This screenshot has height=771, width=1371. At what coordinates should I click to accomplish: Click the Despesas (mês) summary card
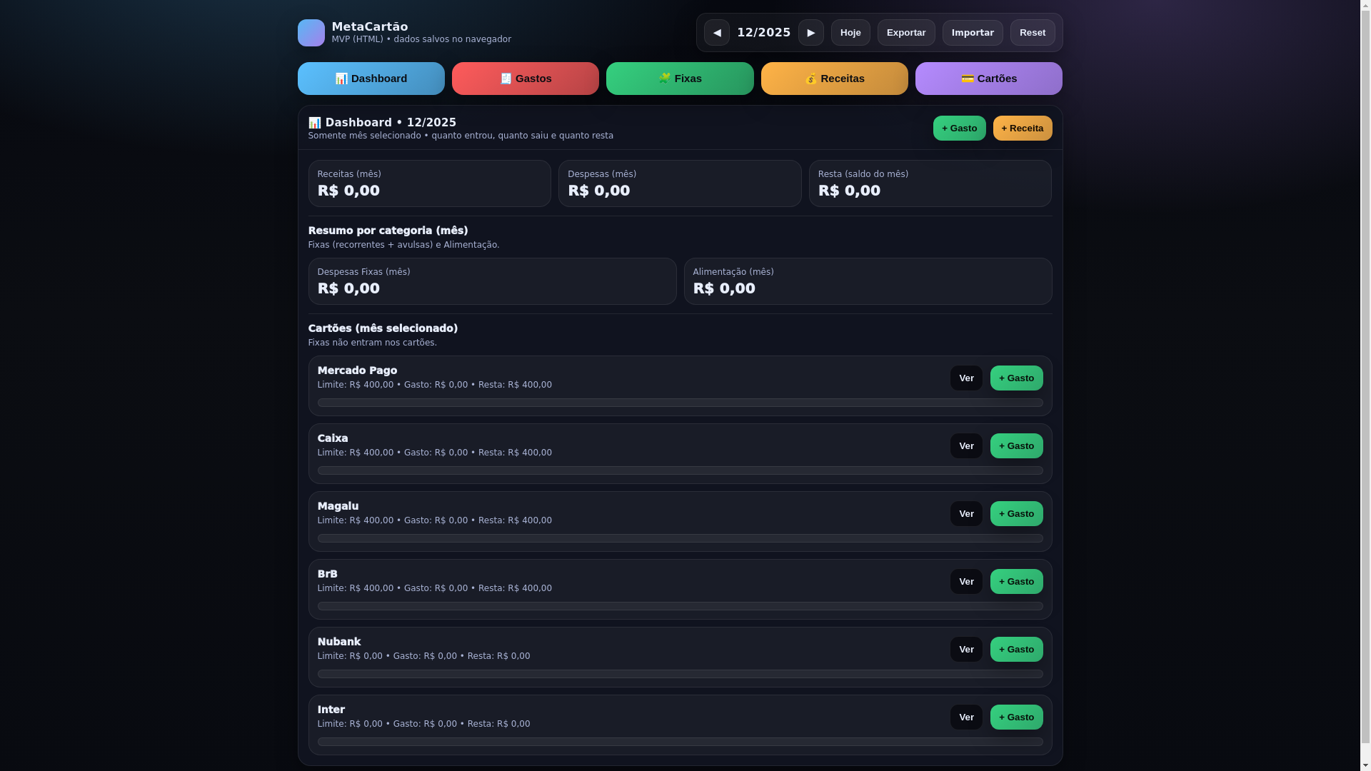pyautogui.click(x=680, y=183)
